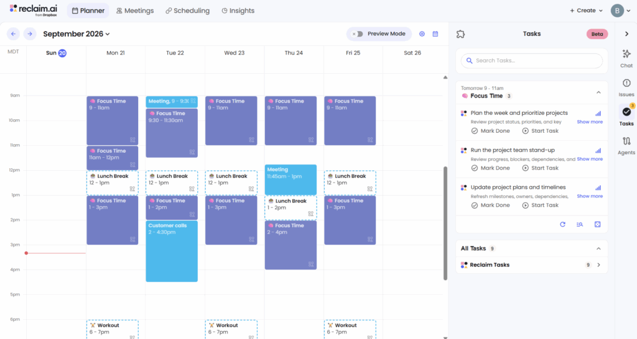Start Task for project team stand-up
The height and width of the screenshot is (339, 637).
click(x=541, y=168)
